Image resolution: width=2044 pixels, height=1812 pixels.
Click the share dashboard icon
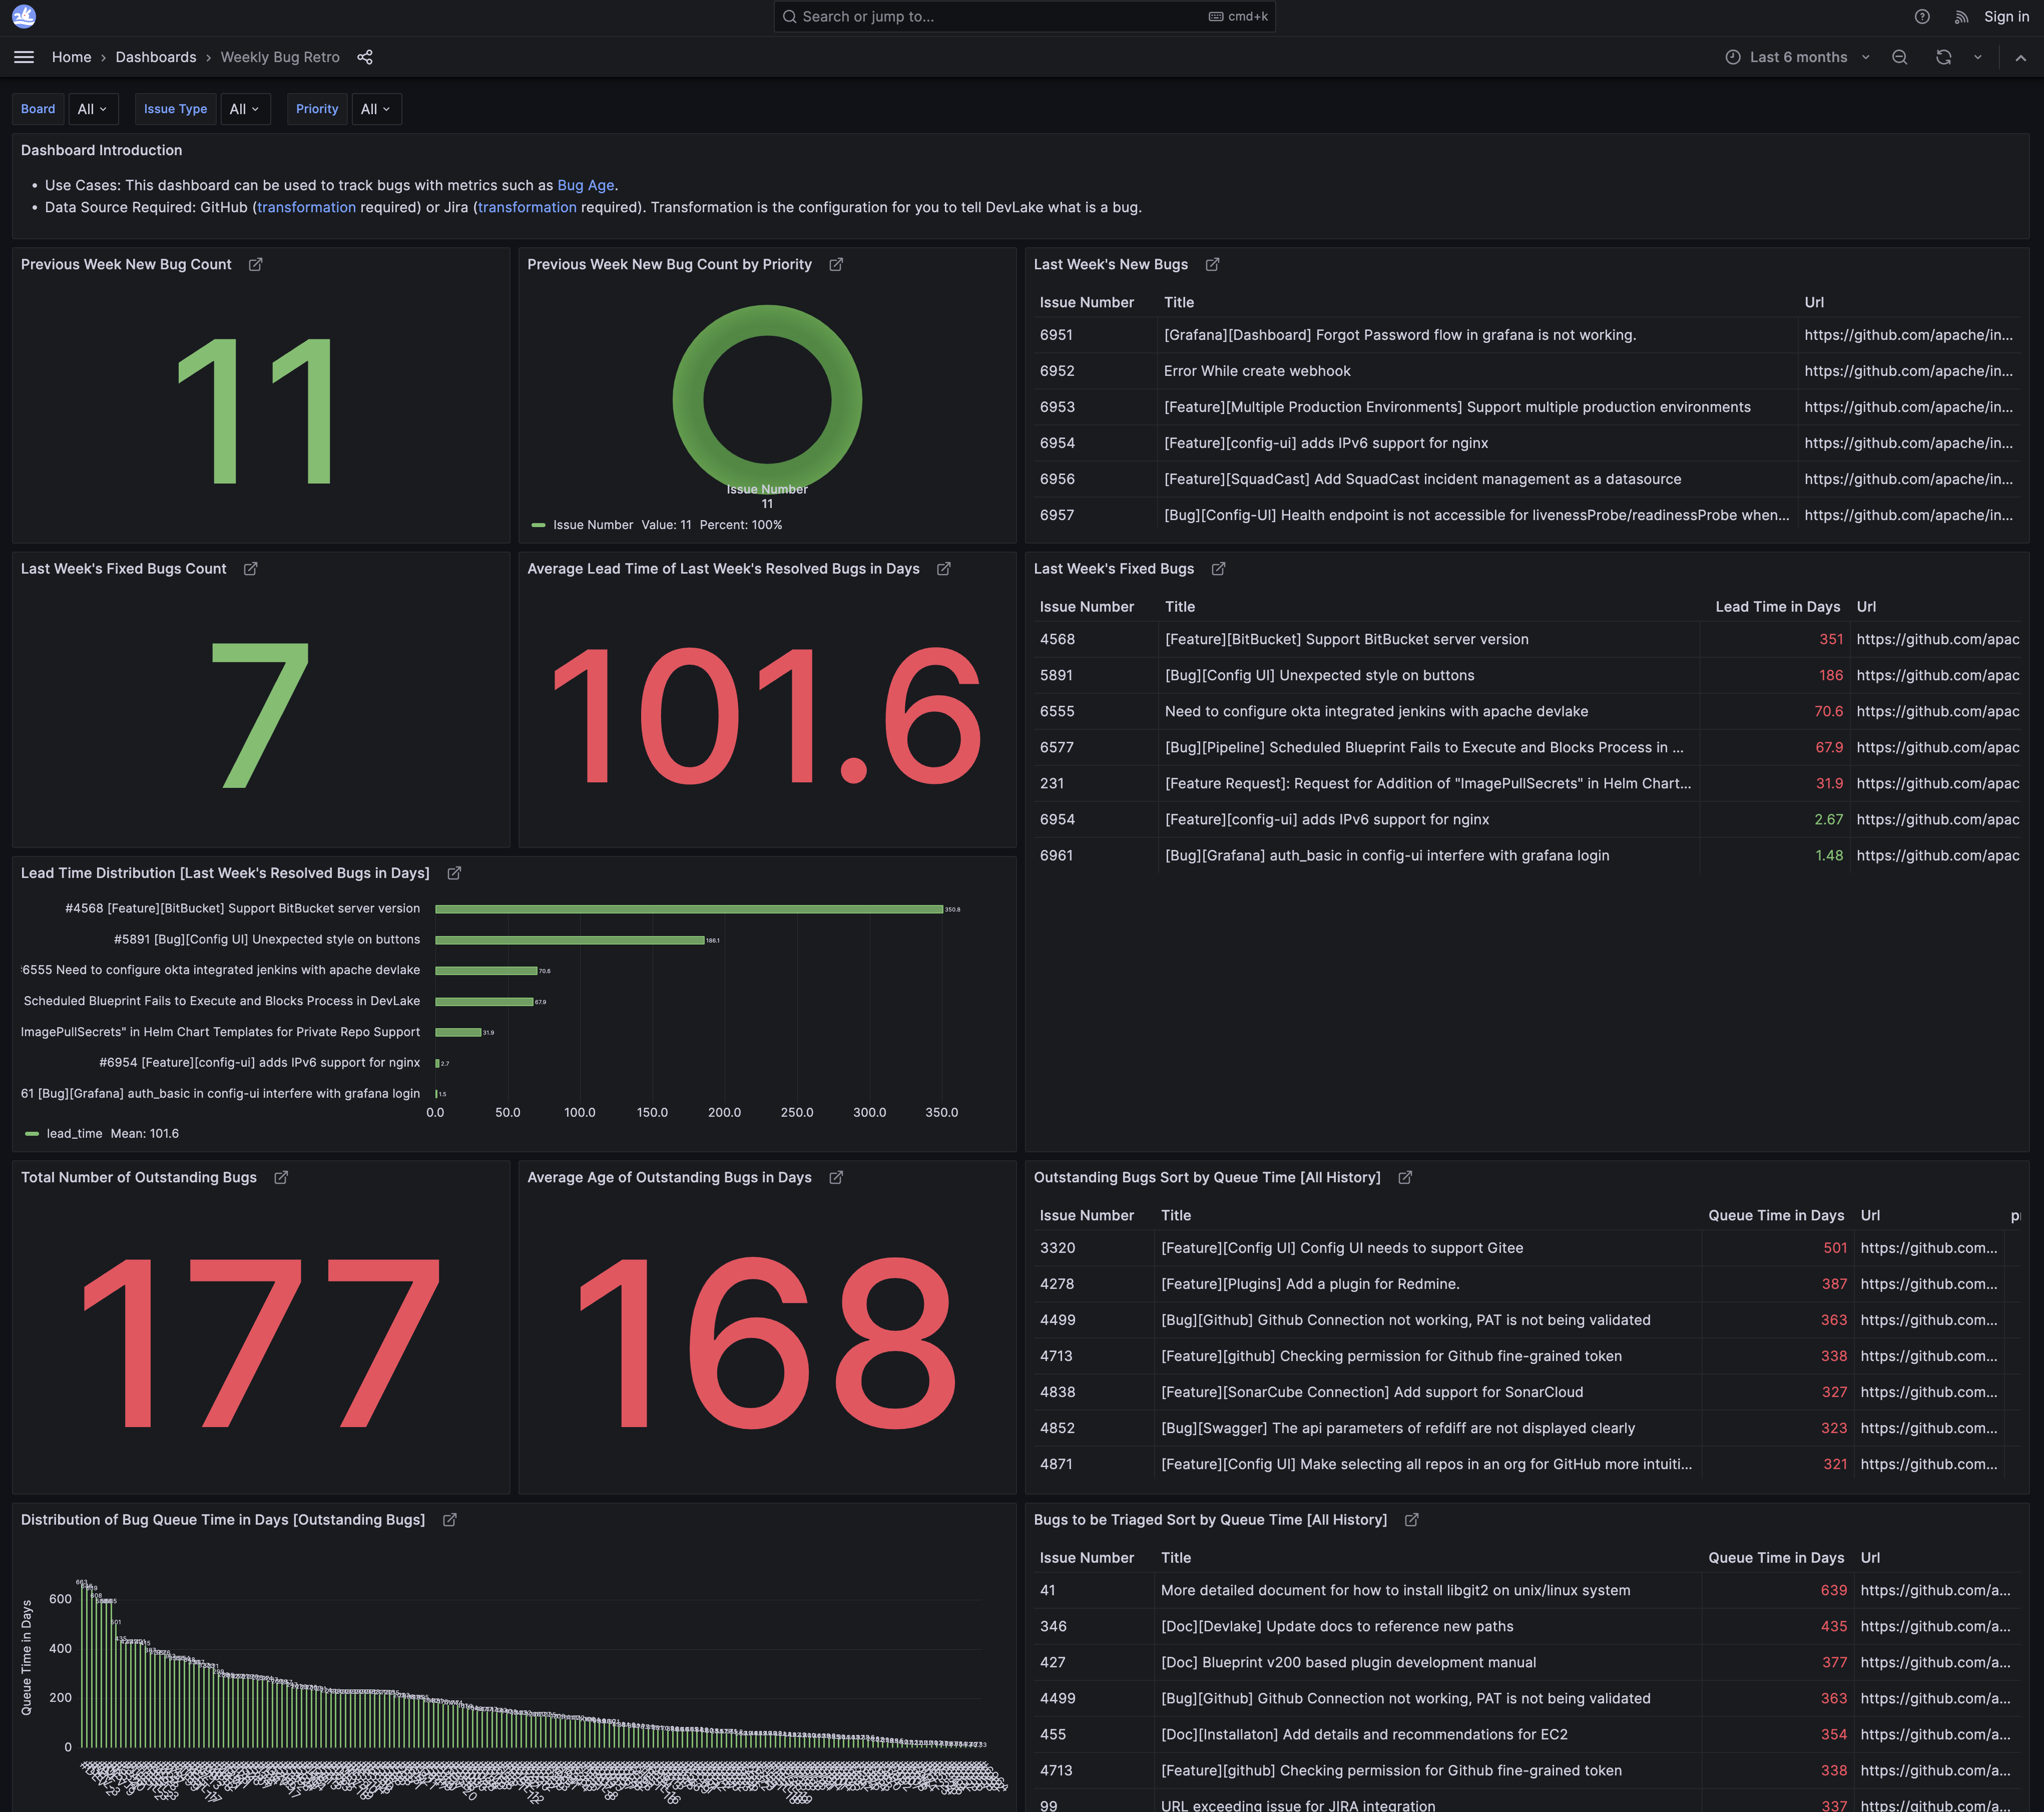365,57
